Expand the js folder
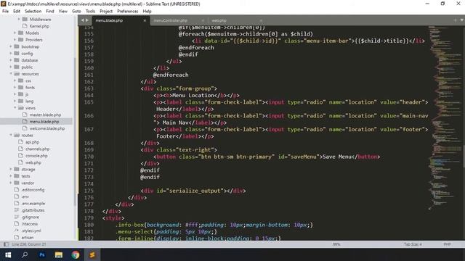This screenshot has width=465, height=261. point(15,94)
